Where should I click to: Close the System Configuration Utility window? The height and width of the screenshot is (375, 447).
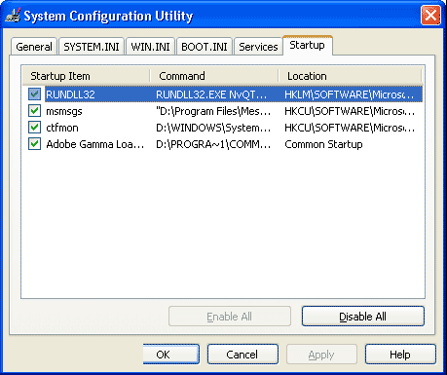(x=430, y=15)
